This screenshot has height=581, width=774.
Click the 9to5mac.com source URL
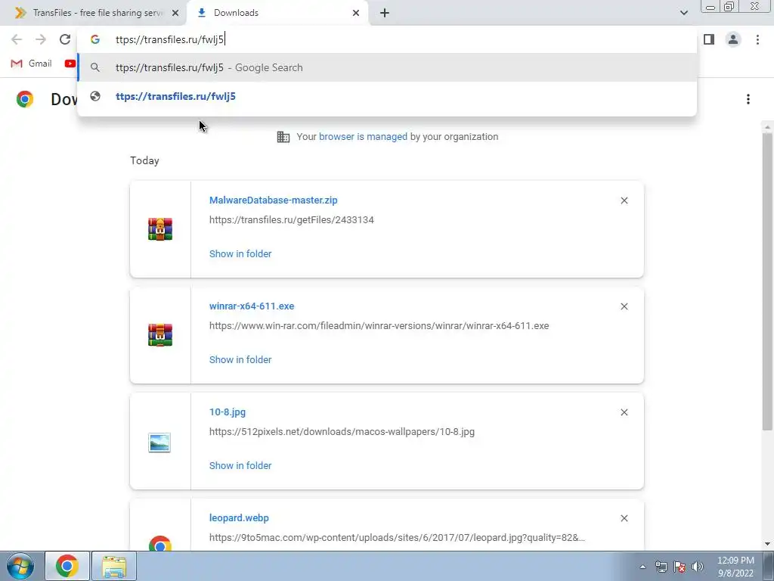point(397,538)
